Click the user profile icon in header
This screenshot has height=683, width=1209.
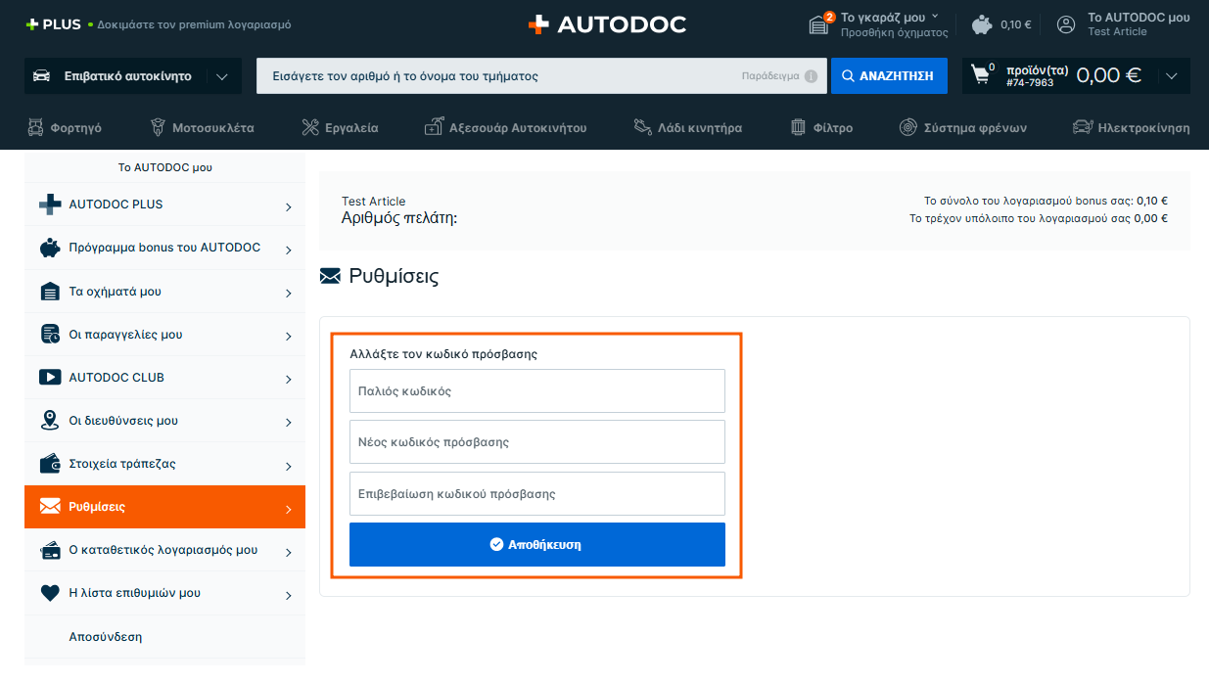[1066, 24]
